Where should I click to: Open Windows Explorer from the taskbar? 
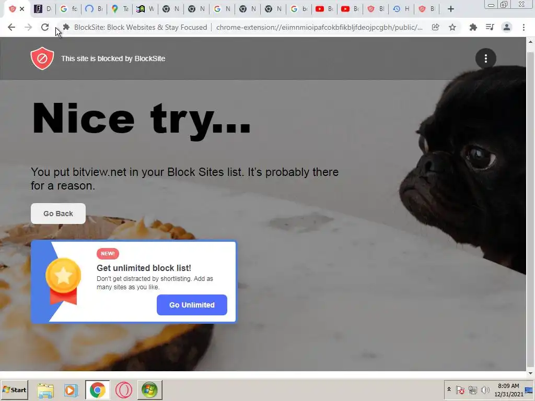(x=45, y=390)
